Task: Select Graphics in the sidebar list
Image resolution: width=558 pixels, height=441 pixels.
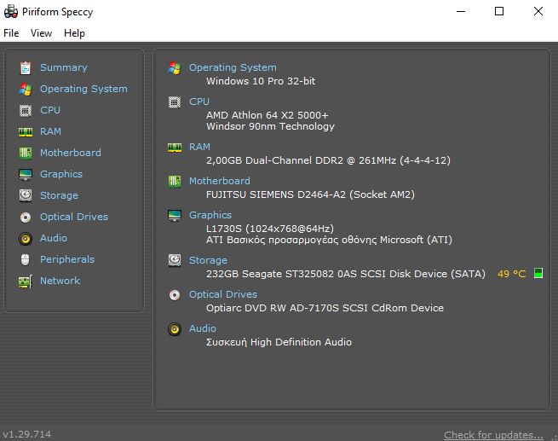Action: 61,174
